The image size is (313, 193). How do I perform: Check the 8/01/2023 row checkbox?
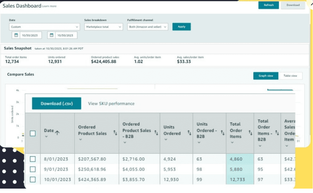(33, 159)
